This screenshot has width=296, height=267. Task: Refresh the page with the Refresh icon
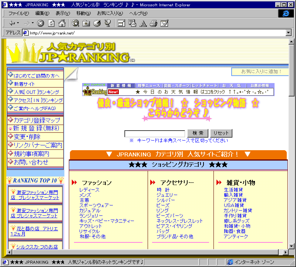51,23
